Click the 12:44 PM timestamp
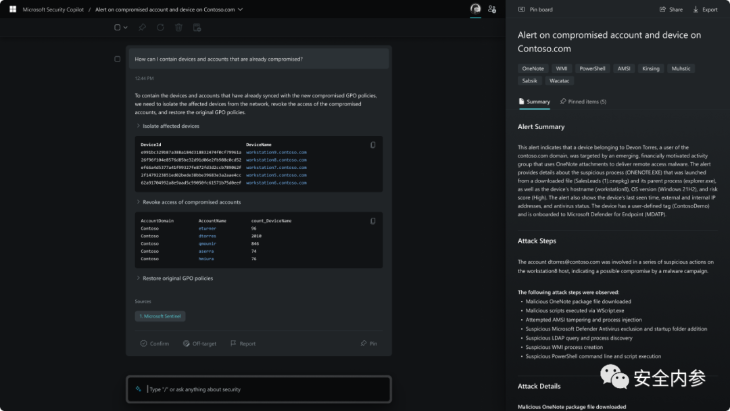This screenshot has width=730, height=411. coord(145,78)
